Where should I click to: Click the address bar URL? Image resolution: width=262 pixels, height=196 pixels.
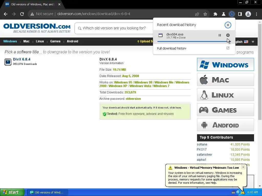click(94, 14)
